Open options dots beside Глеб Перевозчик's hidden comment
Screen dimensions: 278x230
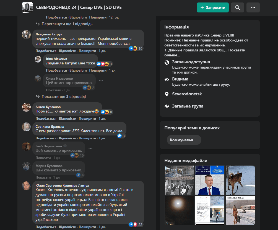pyautogui.click(x=90, y=148)
